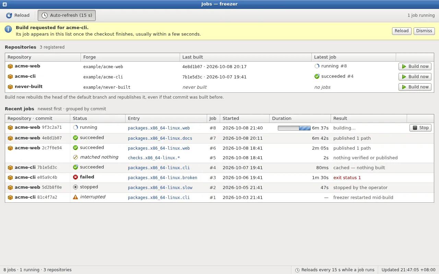Click the progress bar for job #8

pos(294,128)
